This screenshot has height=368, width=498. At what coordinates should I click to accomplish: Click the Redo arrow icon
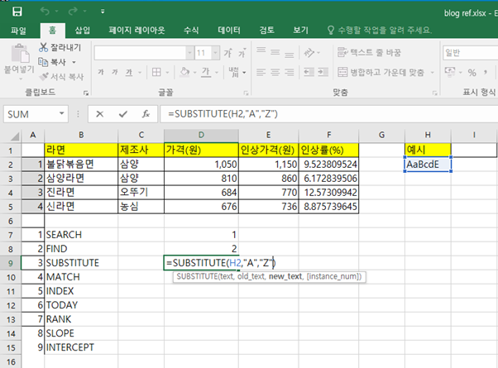(73, 12)
